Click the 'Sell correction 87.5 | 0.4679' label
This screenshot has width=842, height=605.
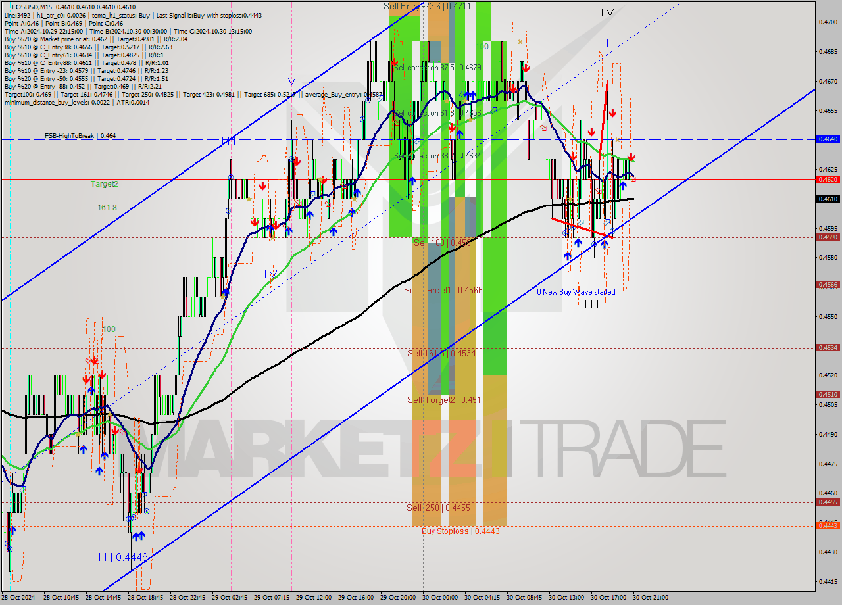click(437, 68)
